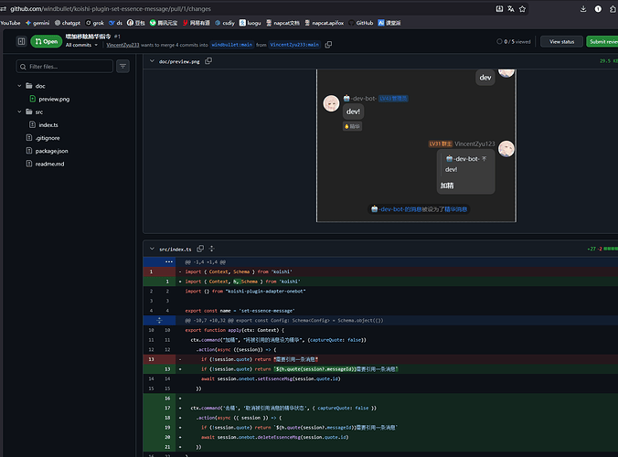Copy doc/preview.png file path
The image size is (618, 457).
pyautogui.click(x=208, y=61)
